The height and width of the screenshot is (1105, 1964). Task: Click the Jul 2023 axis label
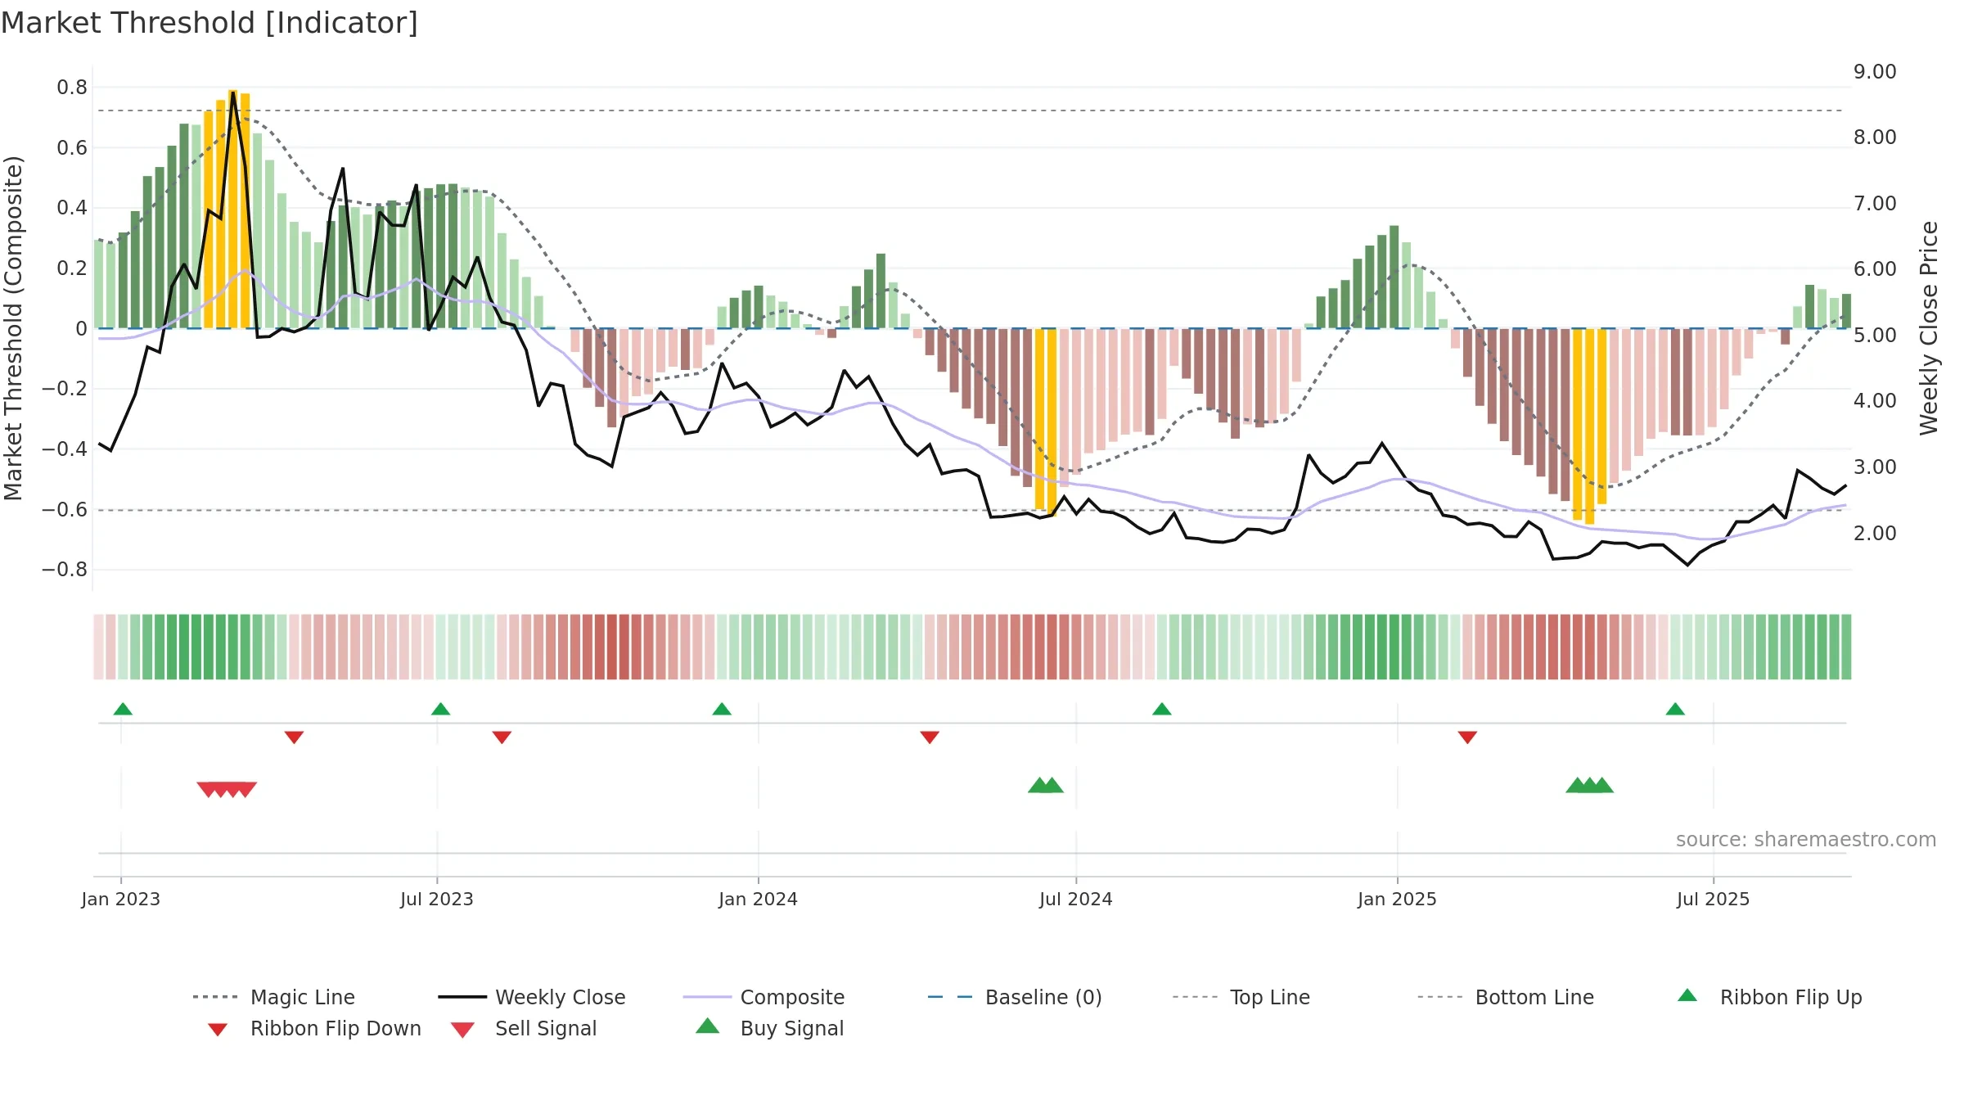(x=437, y=899)
